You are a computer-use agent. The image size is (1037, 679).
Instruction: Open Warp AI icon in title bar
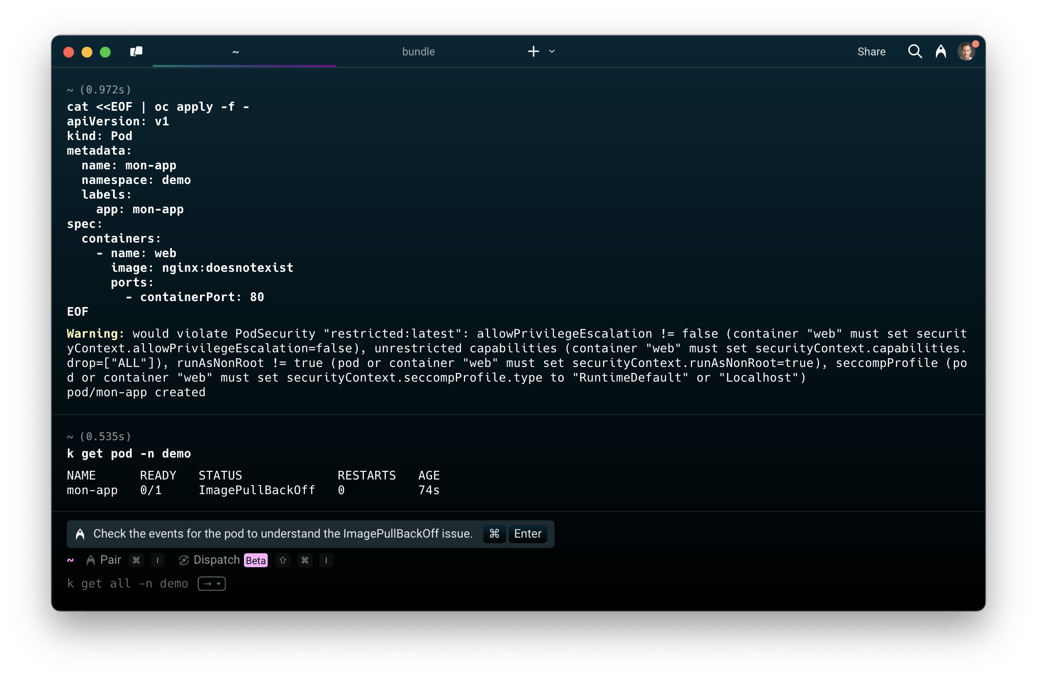click(940, 51)
